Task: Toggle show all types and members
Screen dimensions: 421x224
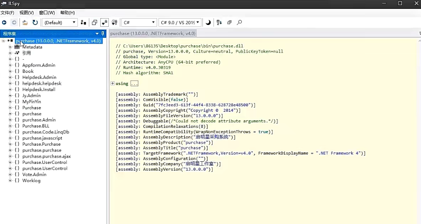Action: (x=115, y=22)
